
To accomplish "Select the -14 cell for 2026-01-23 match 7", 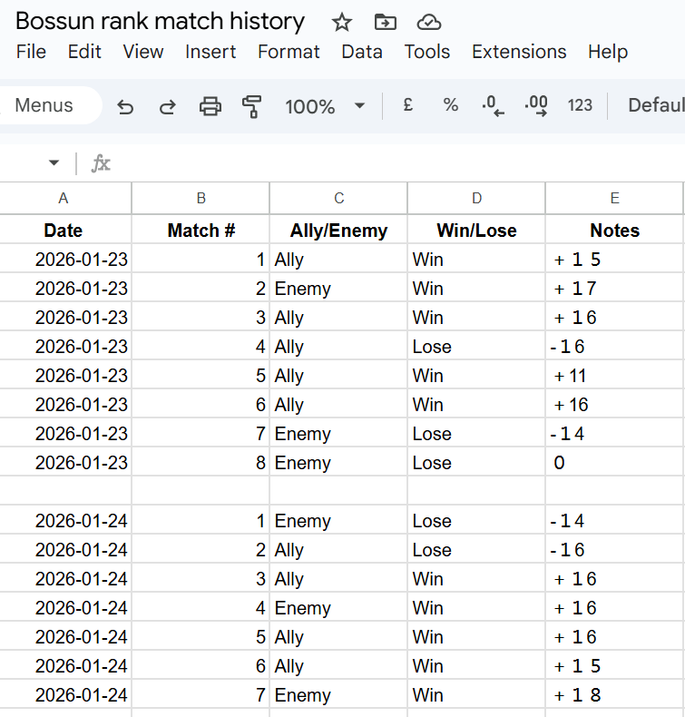I will pos(614,434).
